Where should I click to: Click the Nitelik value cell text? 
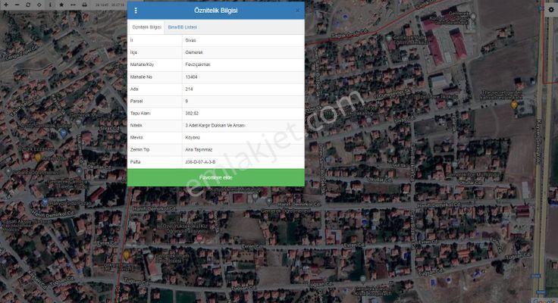(x=215, y=124)
